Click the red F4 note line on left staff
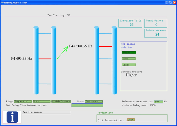177x126 pixels. click(45, 59)
